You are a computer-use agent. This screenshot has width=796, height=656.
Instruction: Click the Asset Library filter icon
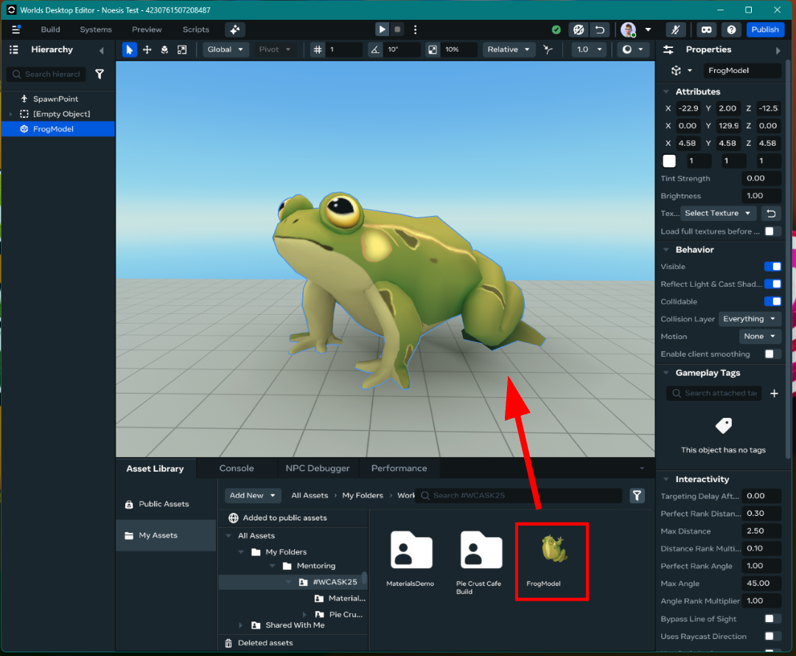(x=637, y=496)
